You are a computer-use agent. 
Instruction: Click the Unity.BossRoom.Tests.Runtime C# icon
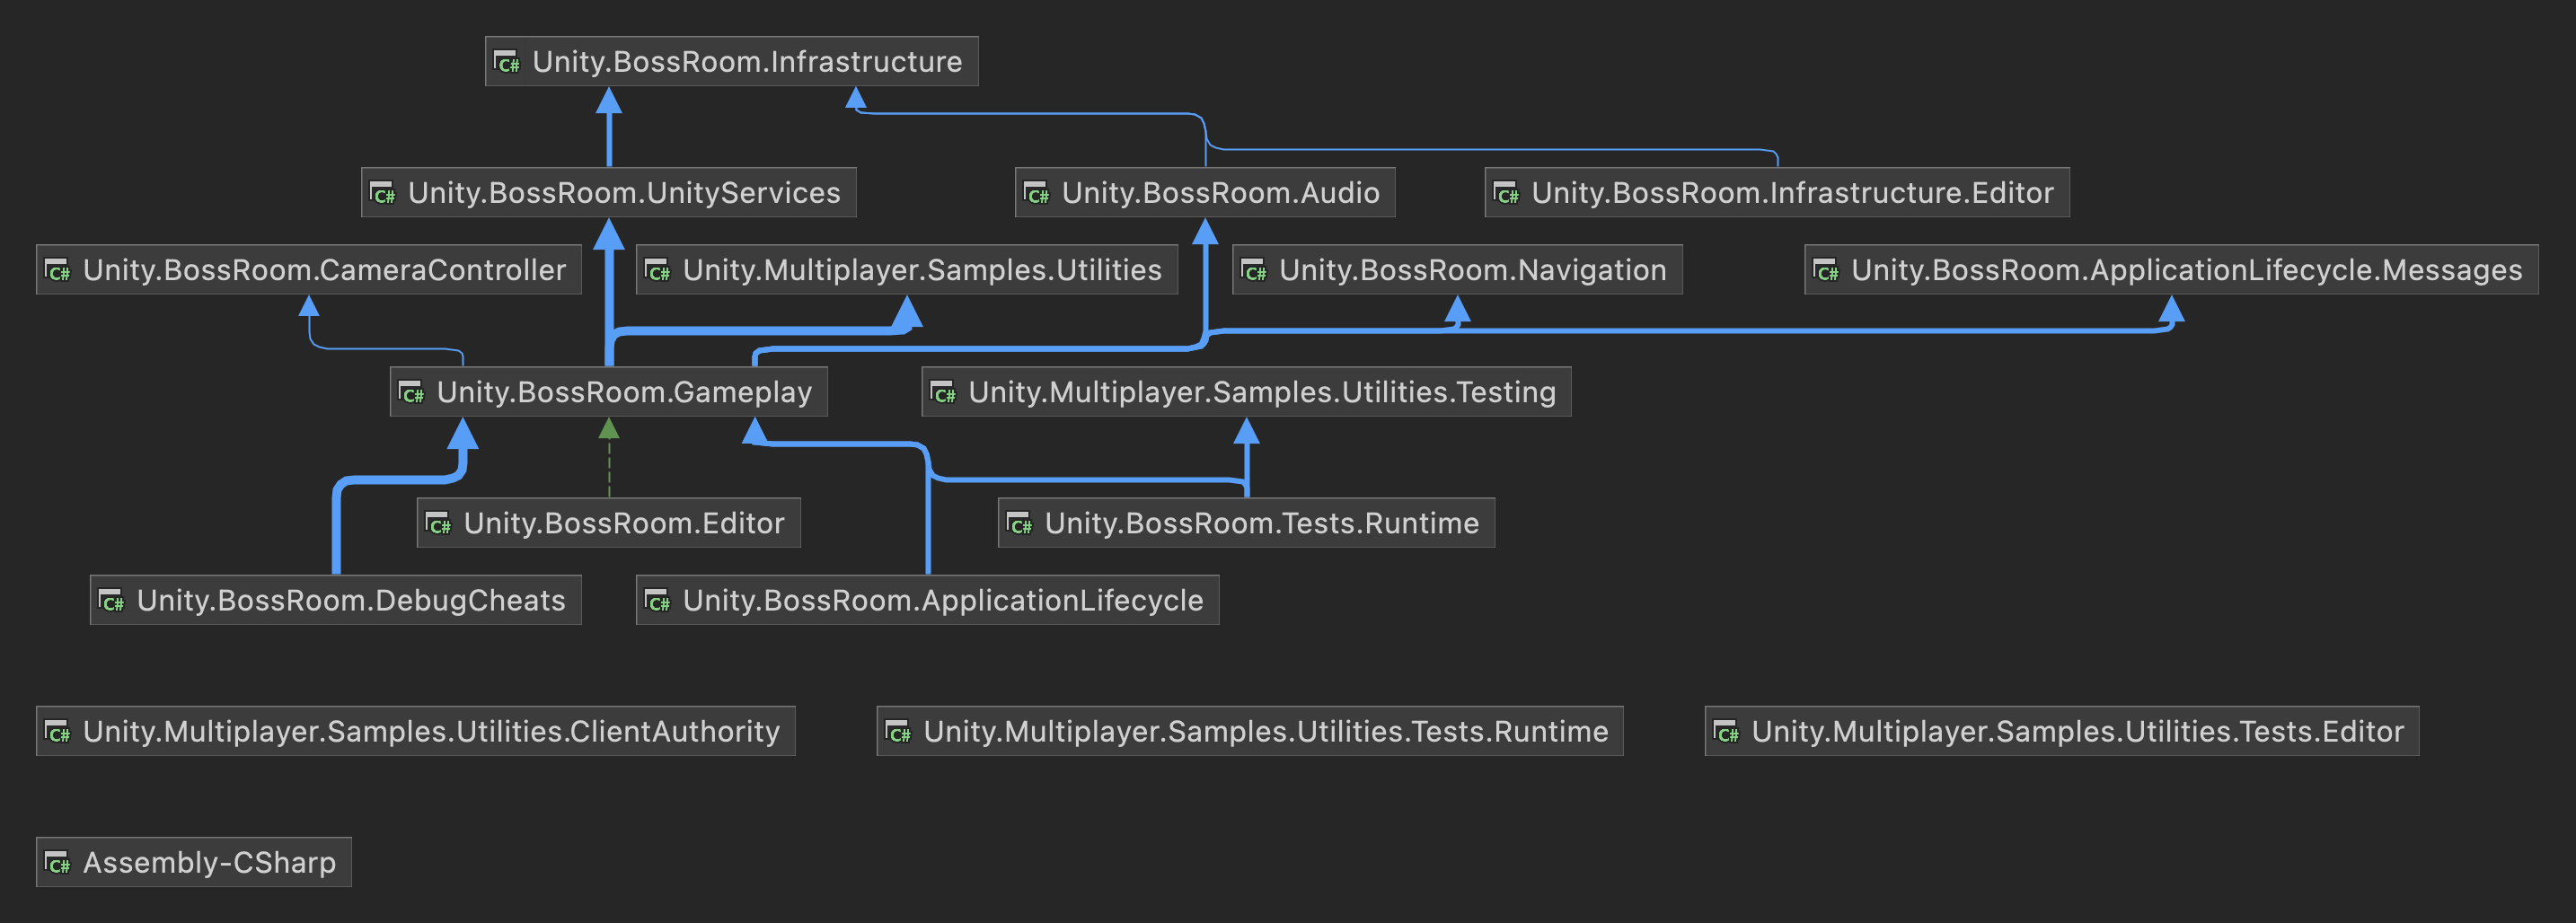tap(1020, 524)
